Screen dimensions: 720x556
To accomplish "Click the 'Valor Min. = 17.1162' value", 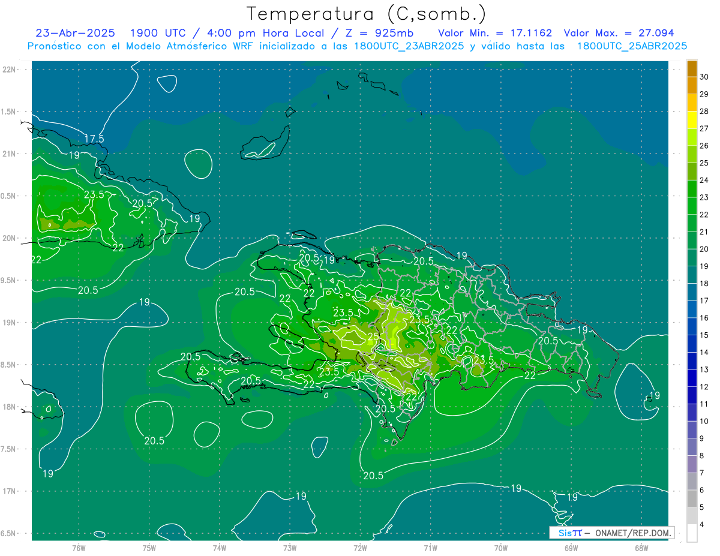I will pos(495,33).
